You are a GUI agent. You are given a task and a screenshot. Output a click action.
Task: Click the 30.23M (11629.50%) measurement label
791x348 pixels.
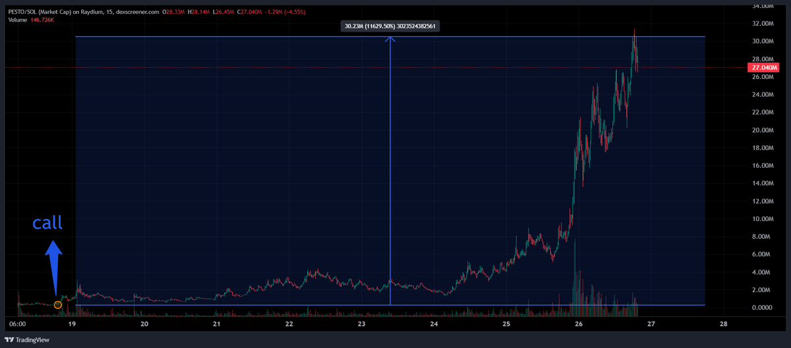pos(390,26)
